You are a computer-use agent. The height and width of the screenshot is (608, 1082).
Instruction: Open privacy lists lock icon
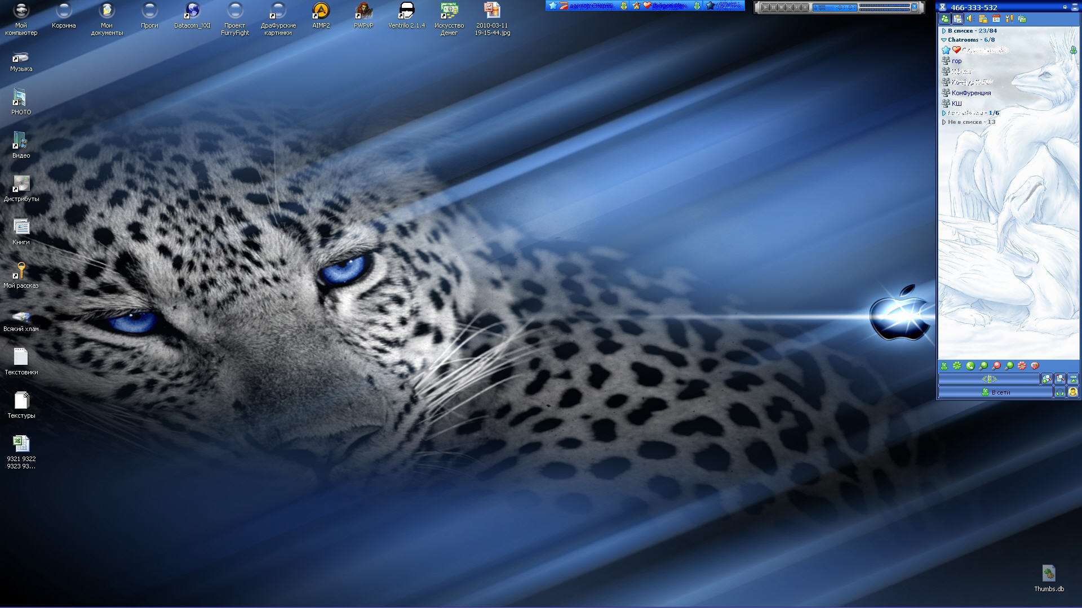point(983,19)
